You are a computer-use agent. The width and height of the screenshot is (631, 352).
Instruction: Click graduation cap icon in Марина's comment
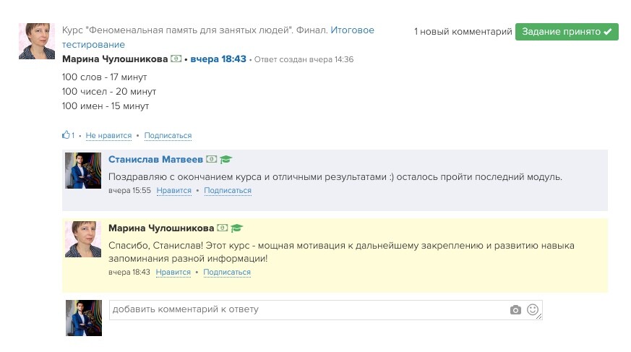tap(236, 228)
